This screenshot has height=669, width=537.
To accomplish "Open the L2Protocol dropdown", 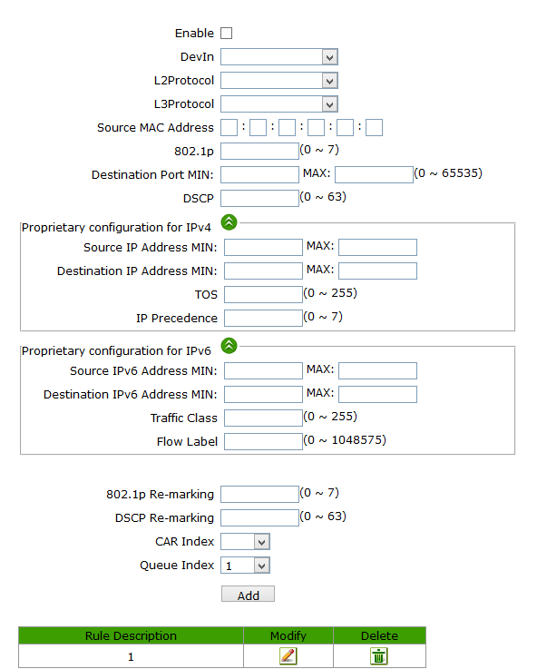I will pyautogui.click(x=279, y=80).
